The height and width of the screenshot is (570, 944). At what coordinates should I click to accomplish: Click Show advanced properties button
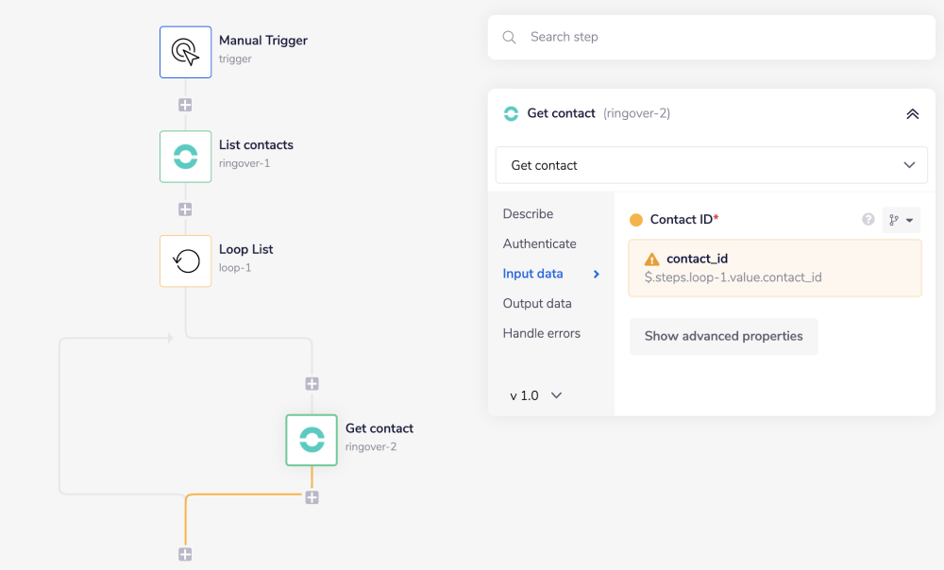point(723,336)
